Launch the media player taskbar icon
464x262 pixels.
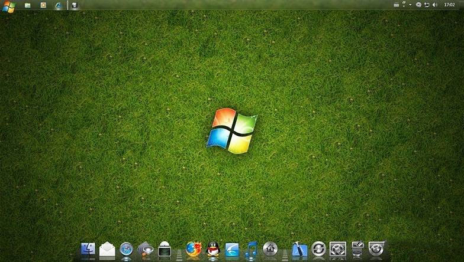43,5
